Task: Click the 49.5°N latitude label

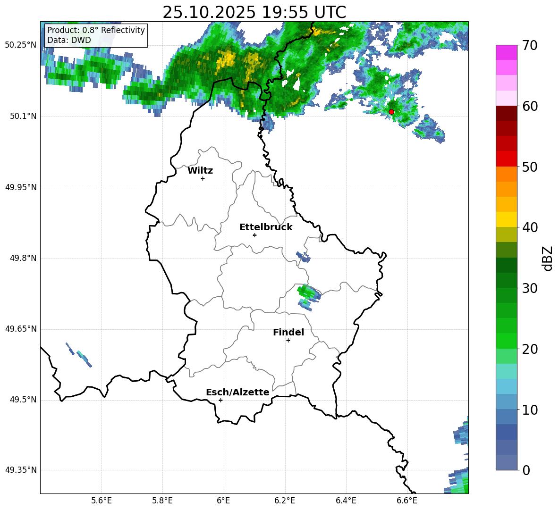Action: (x=24, y=400)
